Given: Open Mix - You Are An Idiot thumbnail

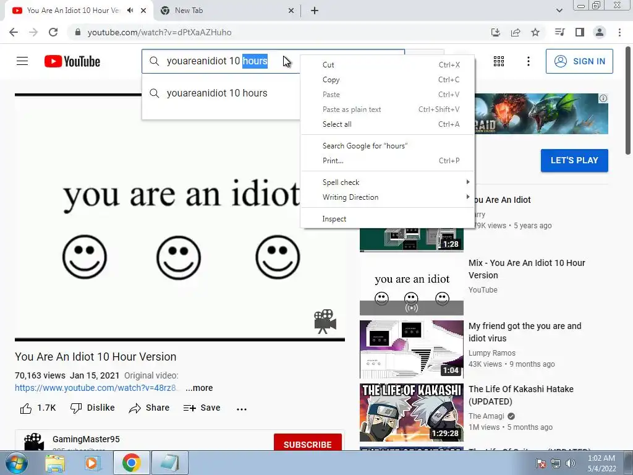Looking at the screenshot, I should point(411,286).
